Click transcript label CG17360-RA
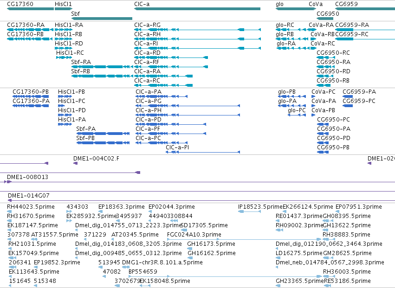395x288 pixels. tap(26, 25)
